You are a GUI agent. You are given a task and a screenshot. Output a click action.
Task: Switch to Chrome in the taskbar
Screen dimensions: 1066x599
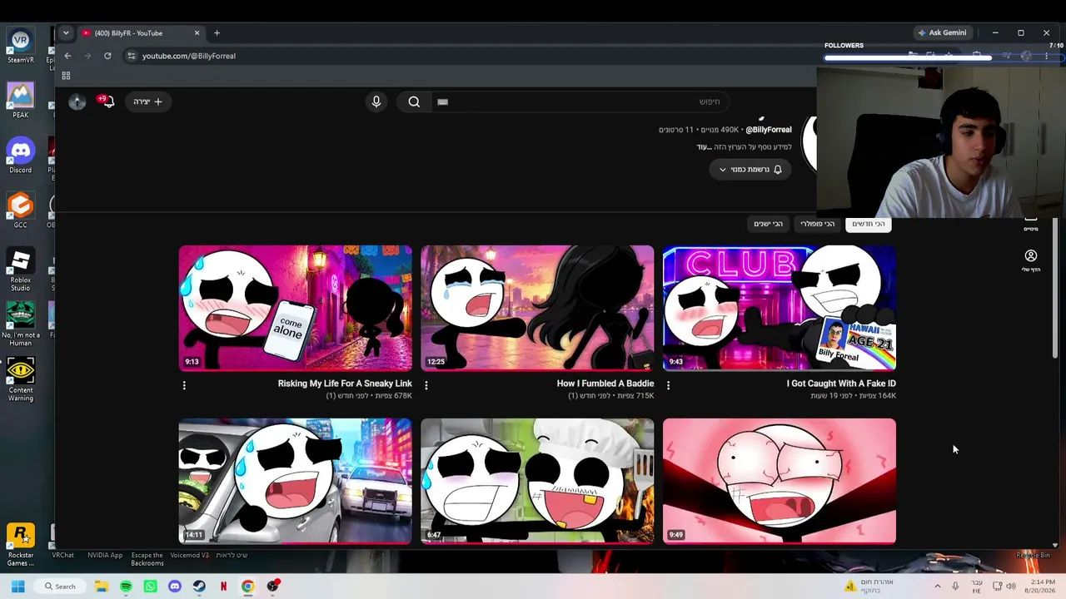point(247,587)
